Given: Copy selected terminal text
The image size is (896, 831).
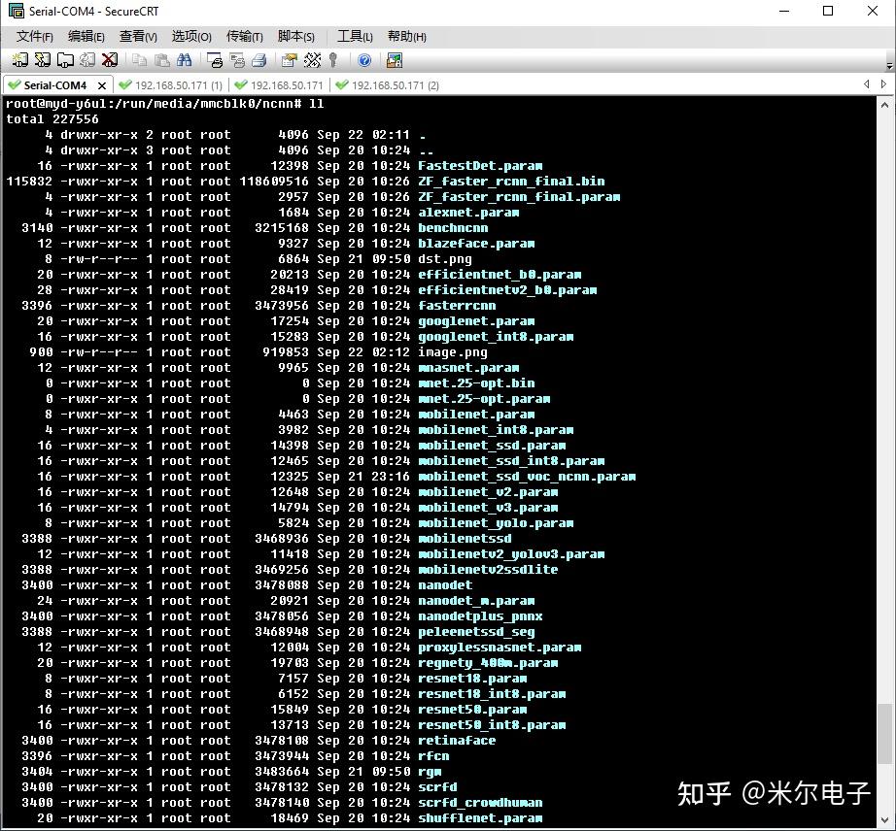Looking at the screenshot, I should tap(139, 59).
